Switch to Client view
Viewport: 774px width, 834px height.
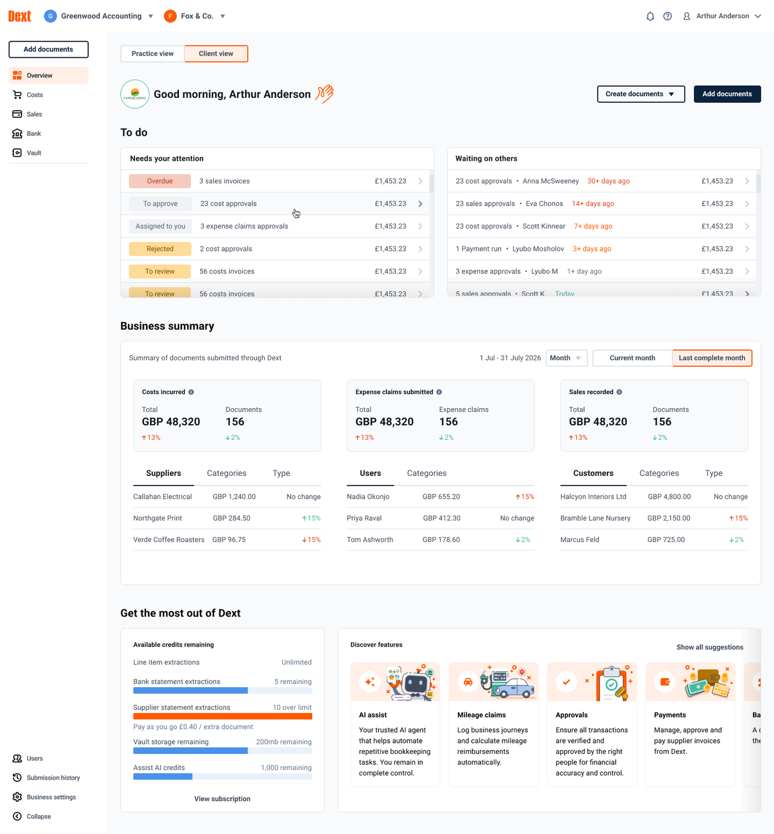tap(216, 54)
